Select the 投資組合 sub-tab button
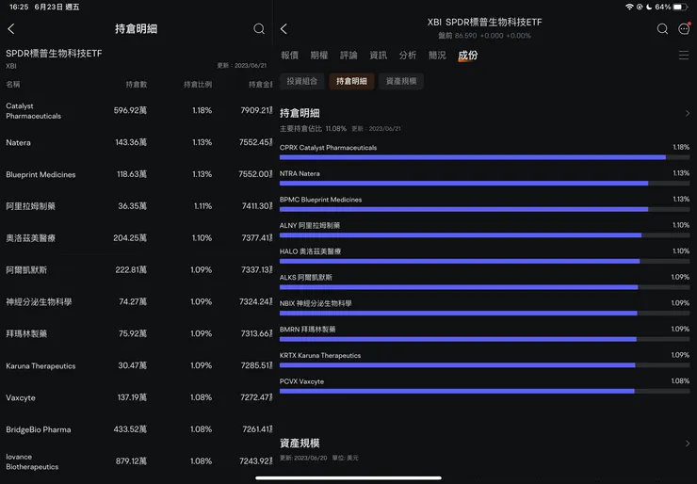697x484 pixels. coord(301,81)
